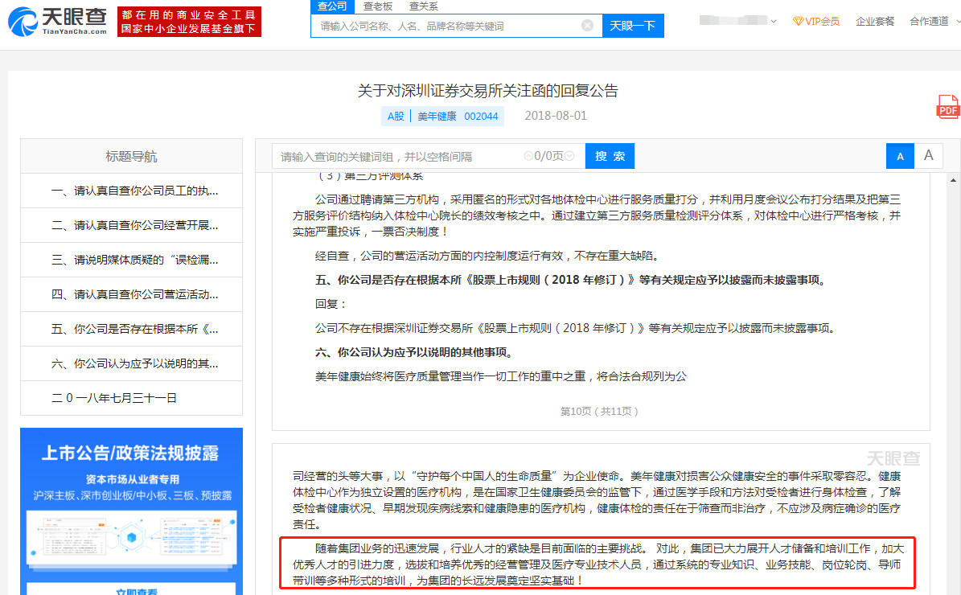961x595 pixels.
Task: Jump to 二0一八年七月三十一日 entry
Action: [x=132, y=398]
